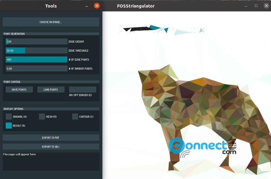Adjust the Edge Weight slider

37,41
